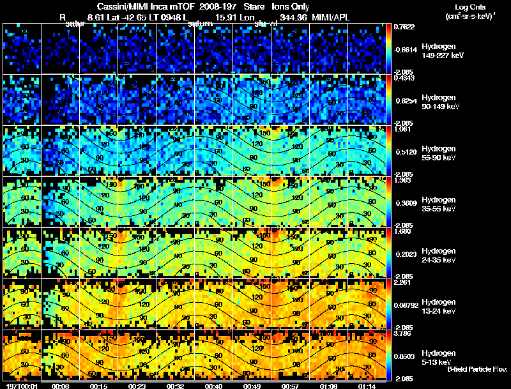Click the colorbar mid value '0.08792'

coord(406,305)
